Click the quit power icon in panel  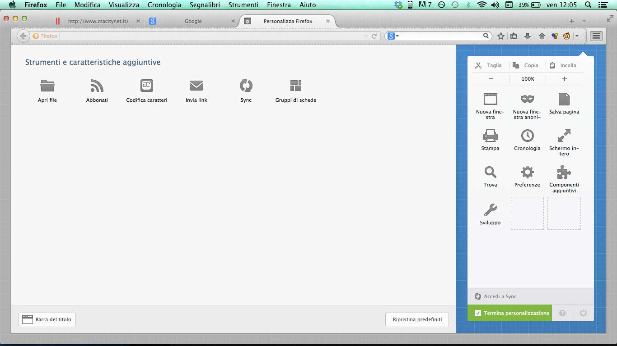(x=583, y=313)
